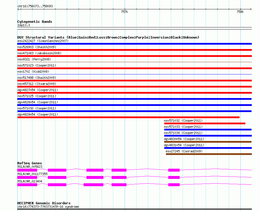The width and height of the screenshot is (260, 211).
Task: Open the ATR-16 syndrome DECIPHER entry label
Action: (x=48, y=207)
